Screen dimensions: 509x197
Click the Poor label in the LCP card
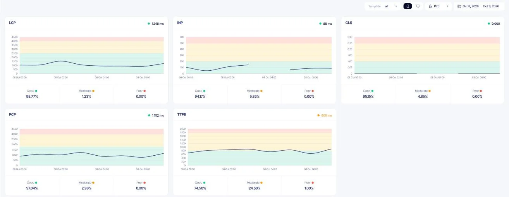[x=139, y=91]
